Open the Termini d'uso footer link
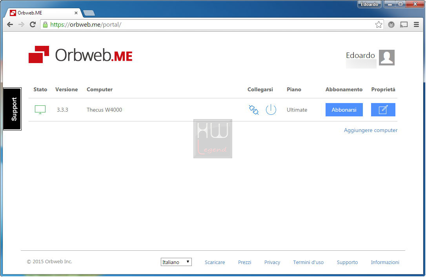The image size is (426, 277). [308, 263]
